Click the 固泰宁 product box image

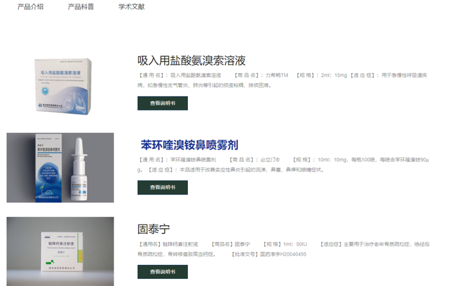coord(60,251)
